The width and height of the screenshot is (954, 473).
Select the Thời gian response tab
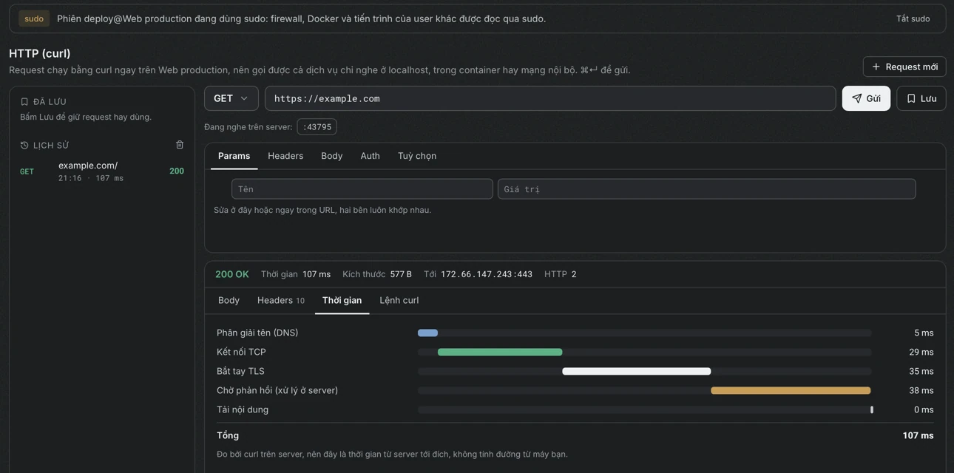tap(342, 300)
